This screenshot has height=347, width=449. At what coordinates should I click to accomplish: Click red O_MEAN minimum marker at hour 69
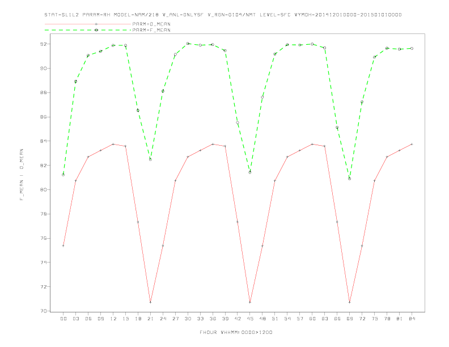(x=350, y=302)
